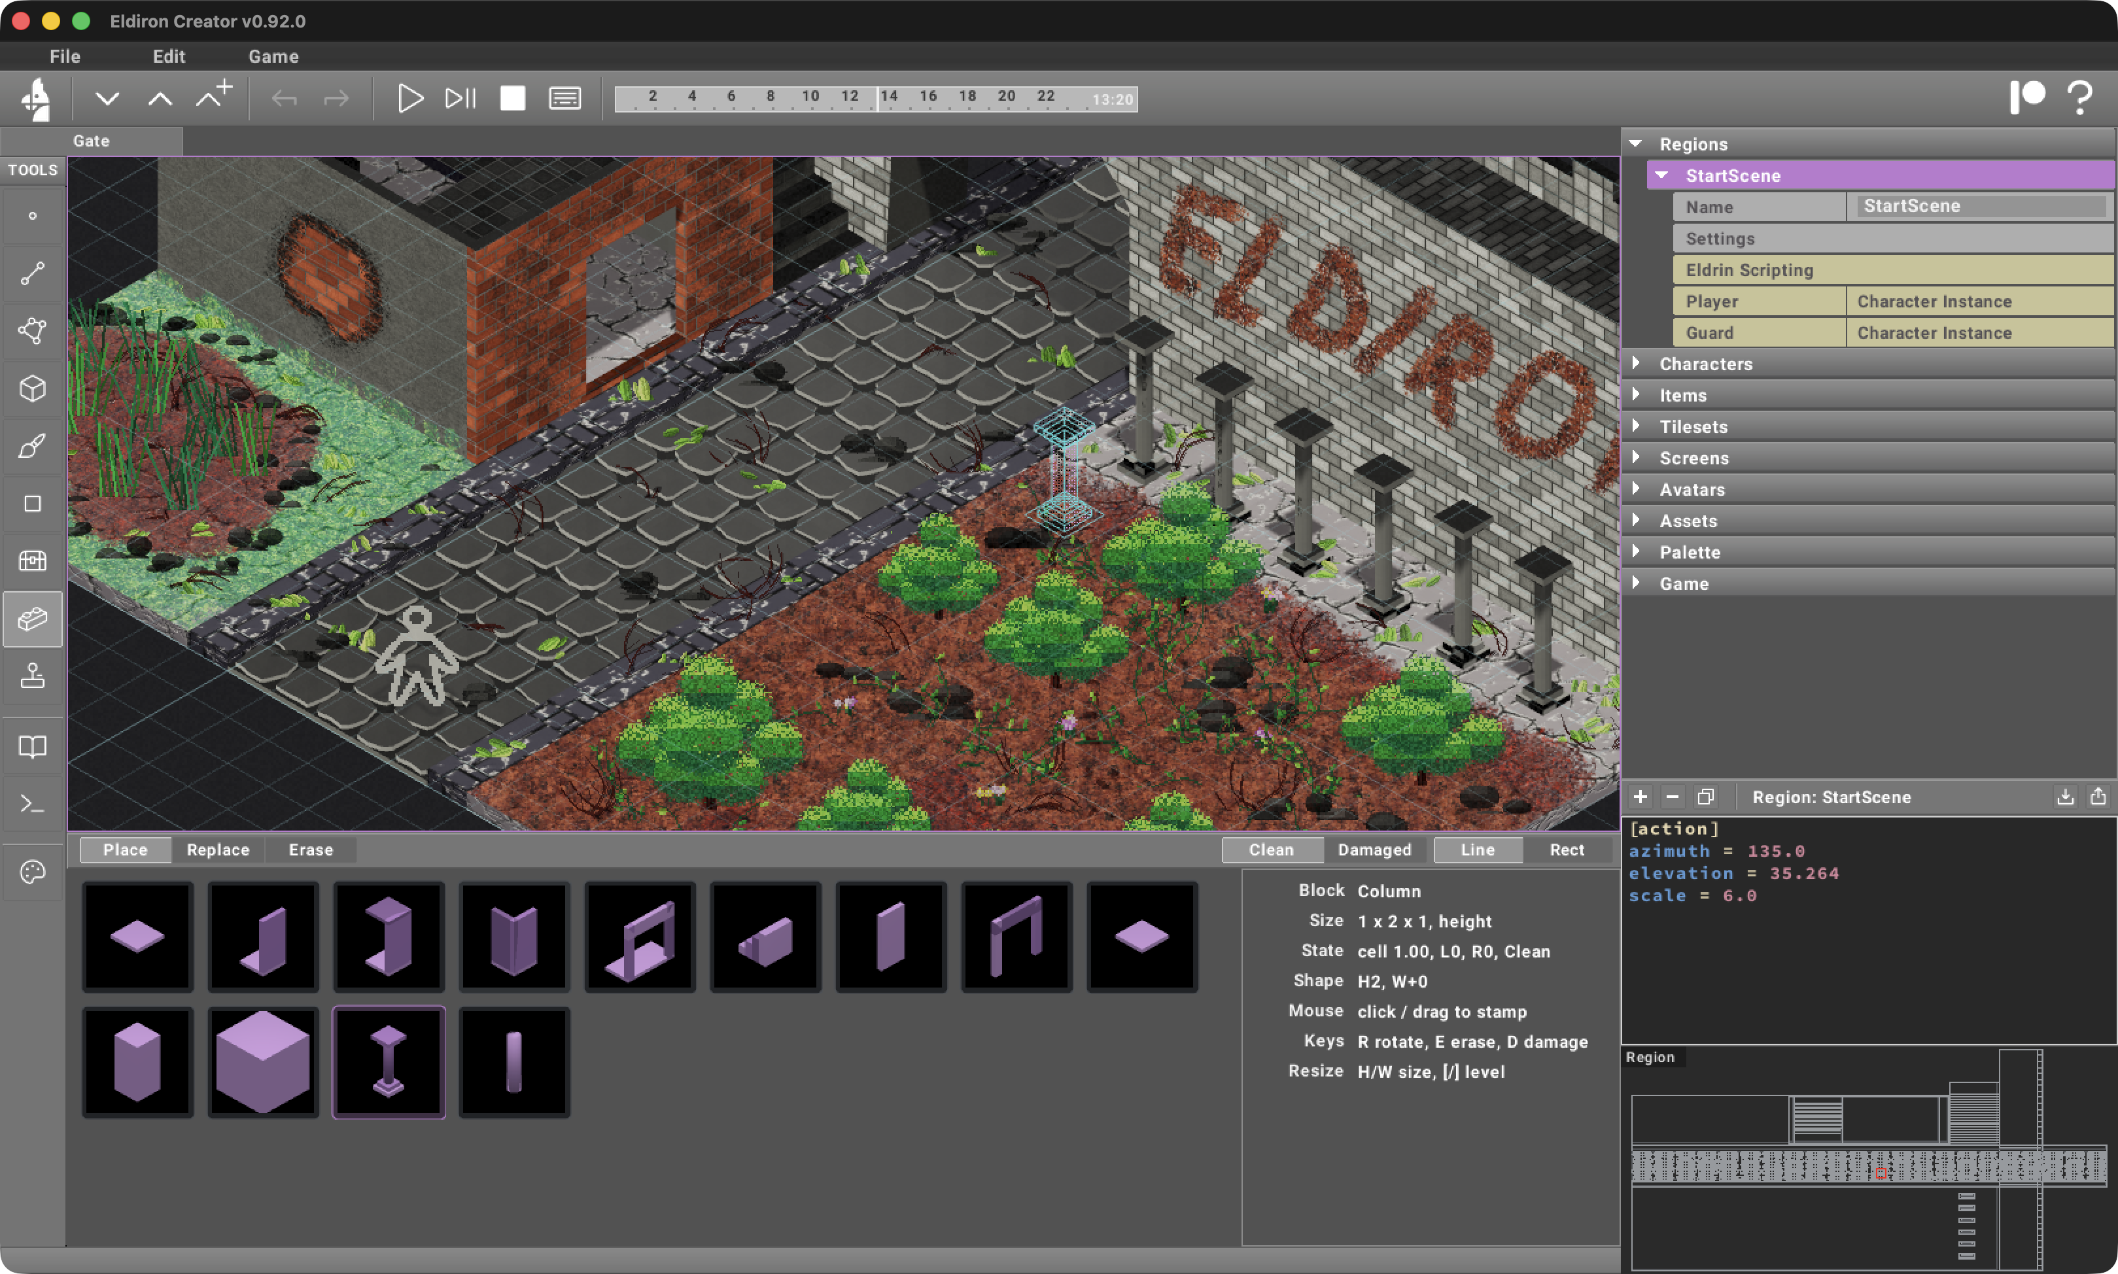
Task: Select the line segment tool
Action: tap(33, 274)
